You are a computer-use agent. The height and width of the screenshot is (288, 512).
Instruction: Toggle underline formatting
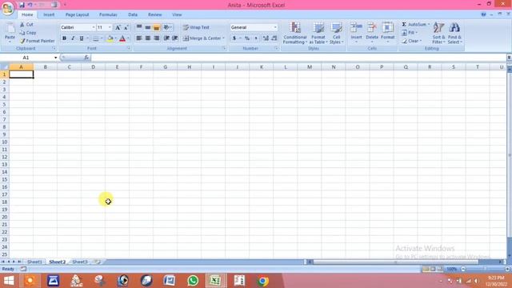coord(82,38)
